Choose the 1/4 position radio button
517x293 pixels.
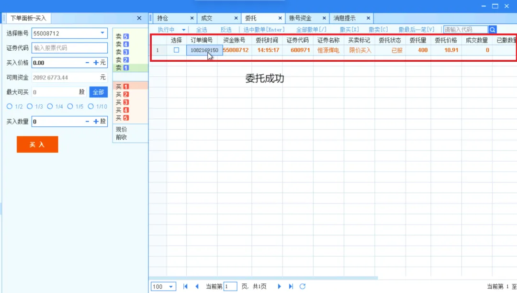50,106
